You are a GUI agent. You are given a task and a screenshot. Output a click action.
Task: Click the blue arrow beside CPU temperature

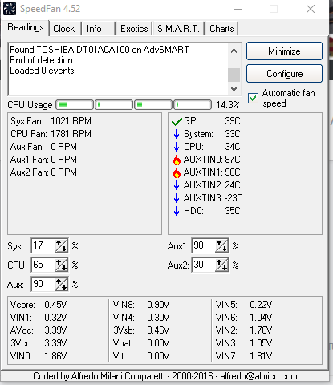177,147
